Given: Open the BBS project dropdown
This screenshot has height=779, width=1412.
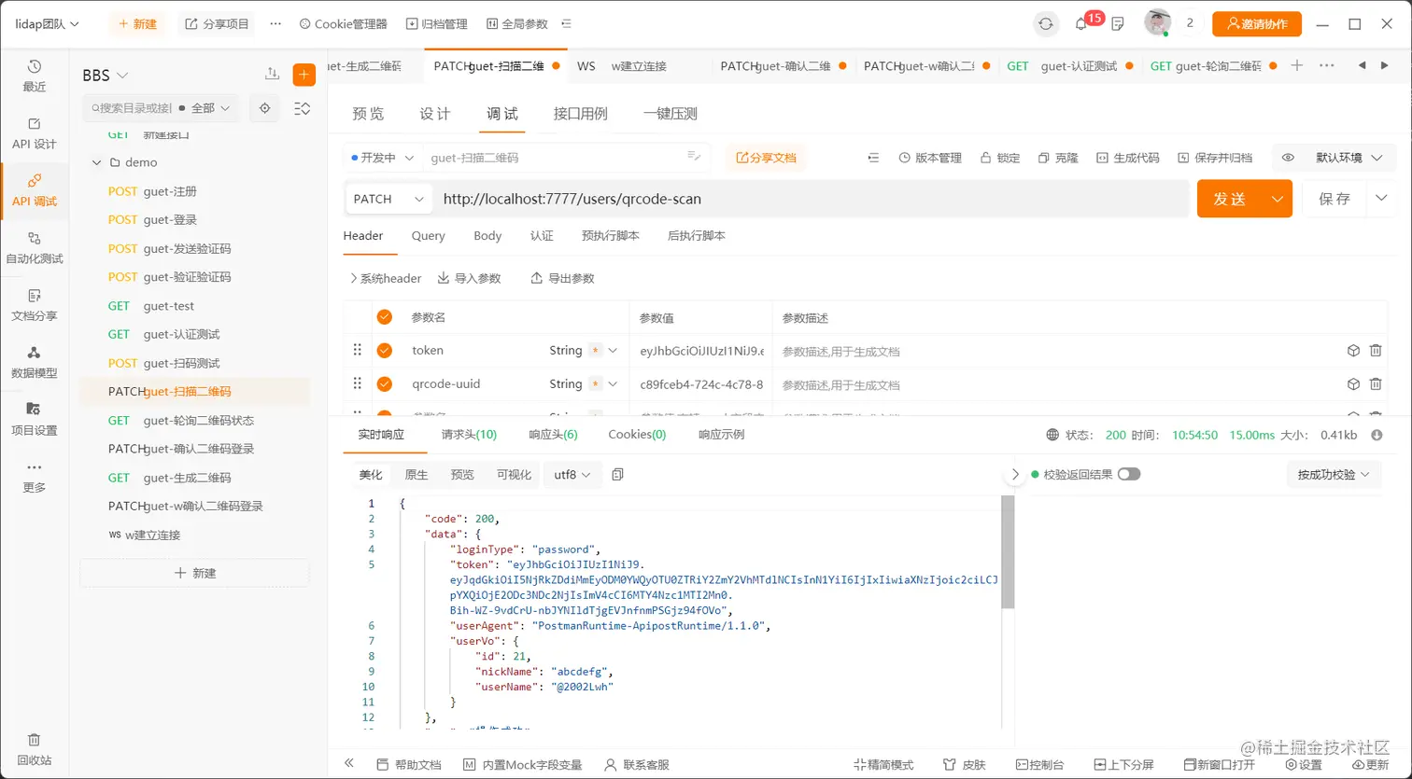Looking at the screenshot, I should 106,76.
